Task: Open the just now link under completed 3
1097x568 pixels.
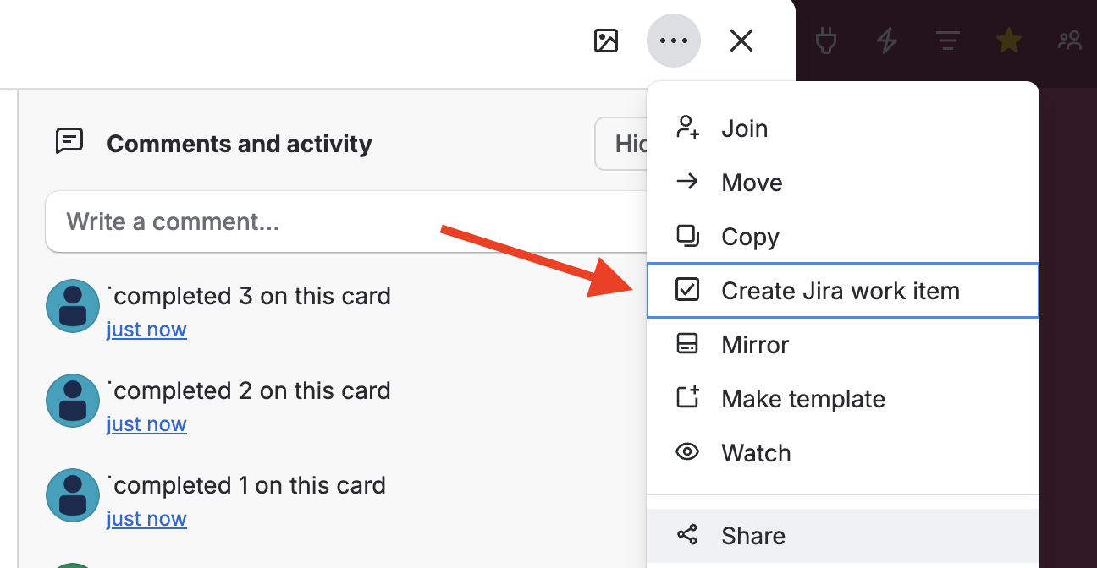Action: (146, 330)
